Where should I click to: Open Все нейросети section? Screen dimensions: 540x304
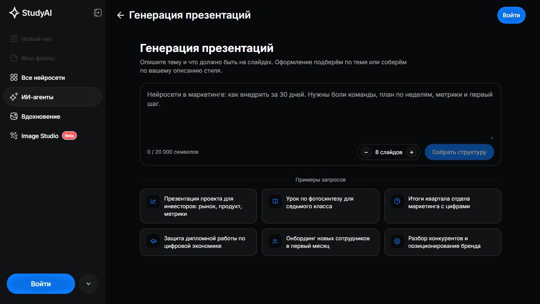(53, 78)
